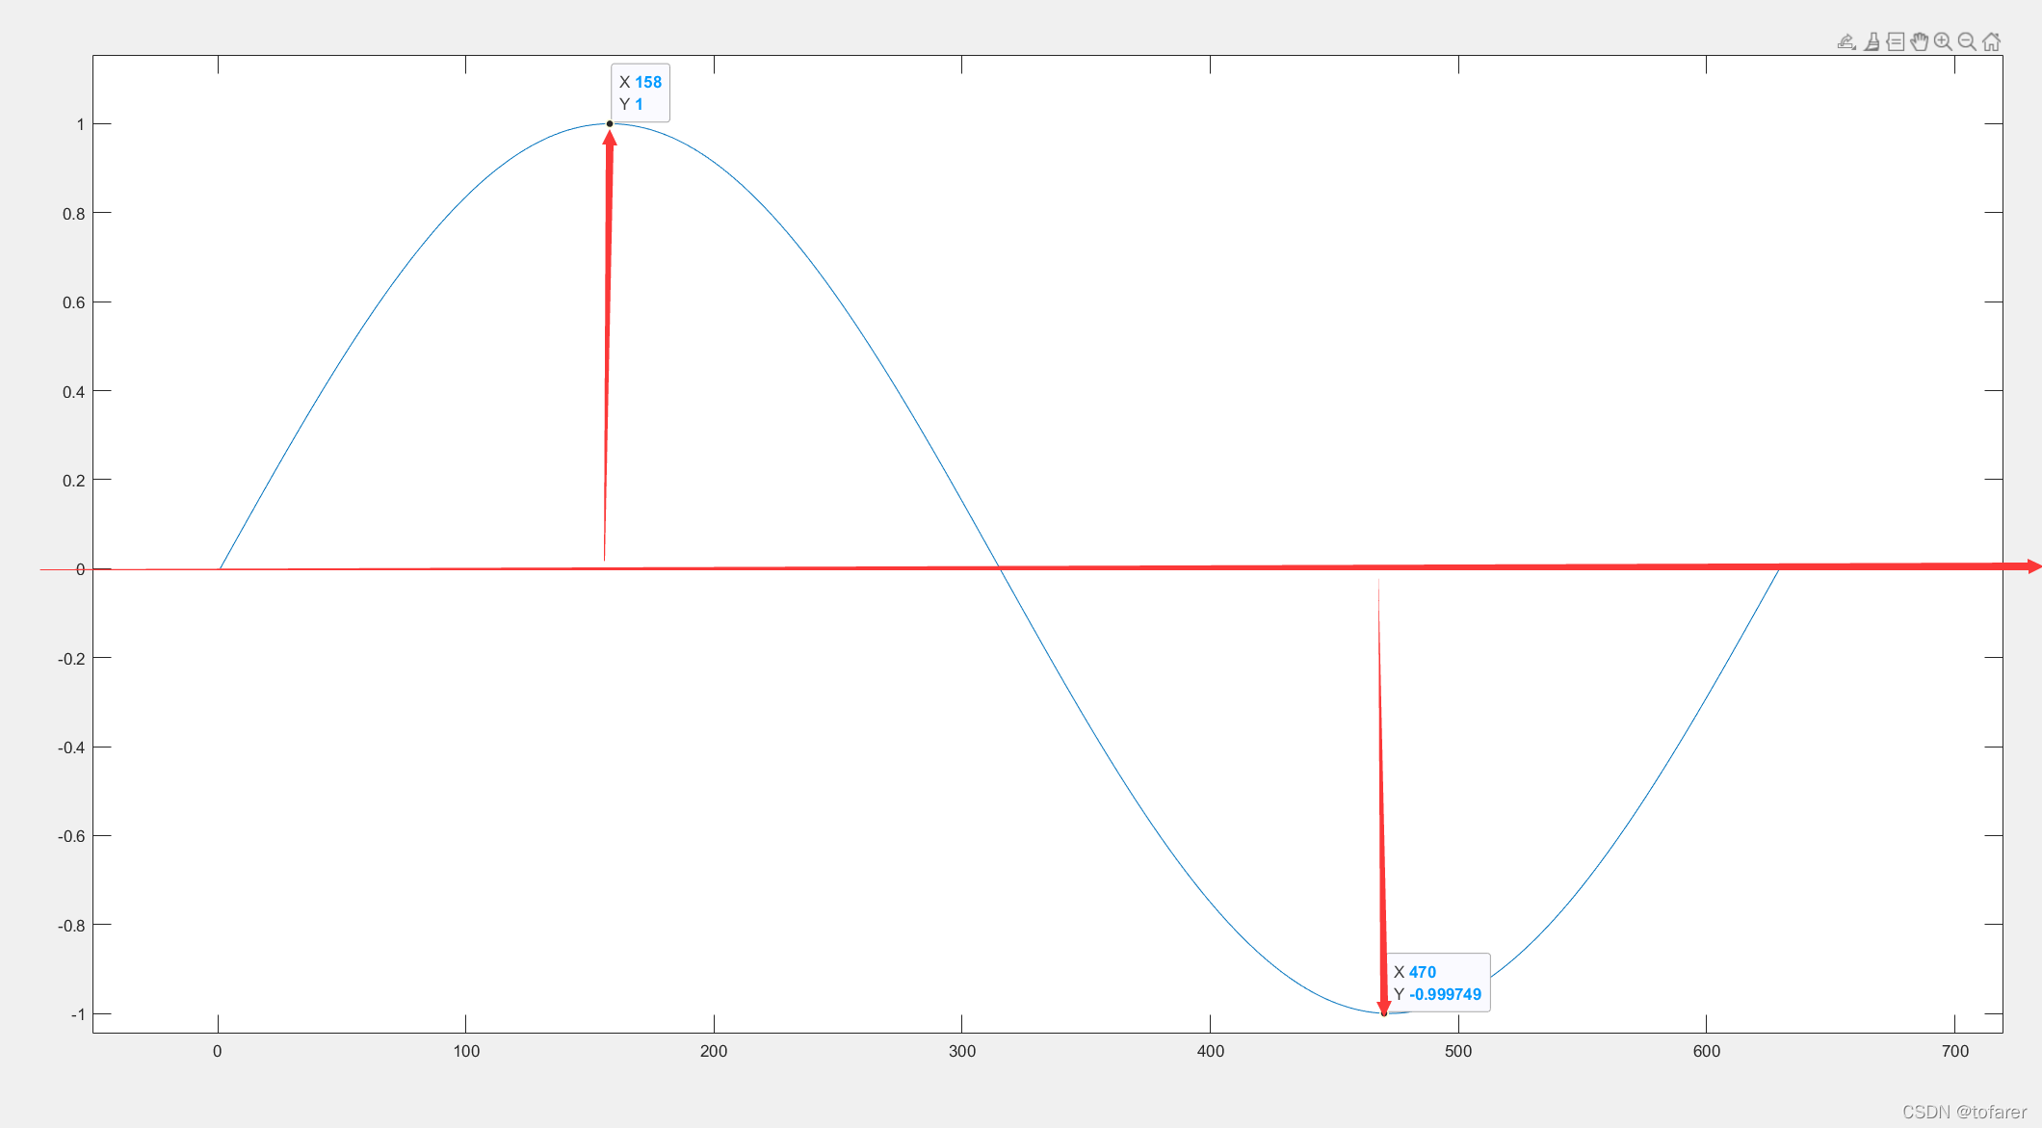The width and height of the screenshot is (2042, 1128).
Task: Select the pan hand tool
Action: pyautogui.click(x=1920, y=41)
